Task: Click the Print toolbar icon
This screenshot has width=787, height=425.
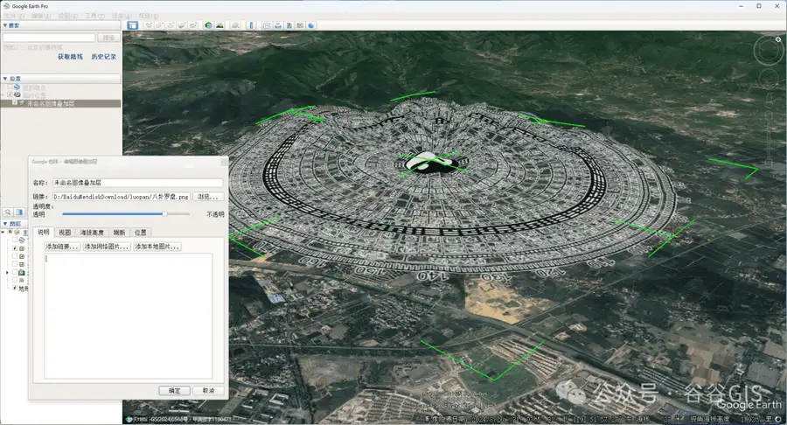Action: pos(278,25)
